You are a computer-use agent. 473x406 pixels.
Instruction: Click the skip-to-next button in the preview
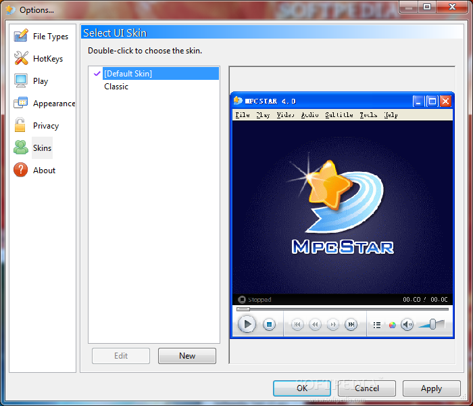tap(351, 324)
